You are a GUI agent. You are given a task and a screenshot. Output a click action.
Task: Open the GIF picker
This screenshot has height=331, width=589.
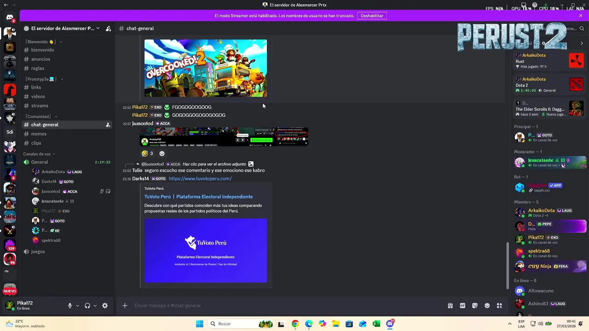[462, 306]
